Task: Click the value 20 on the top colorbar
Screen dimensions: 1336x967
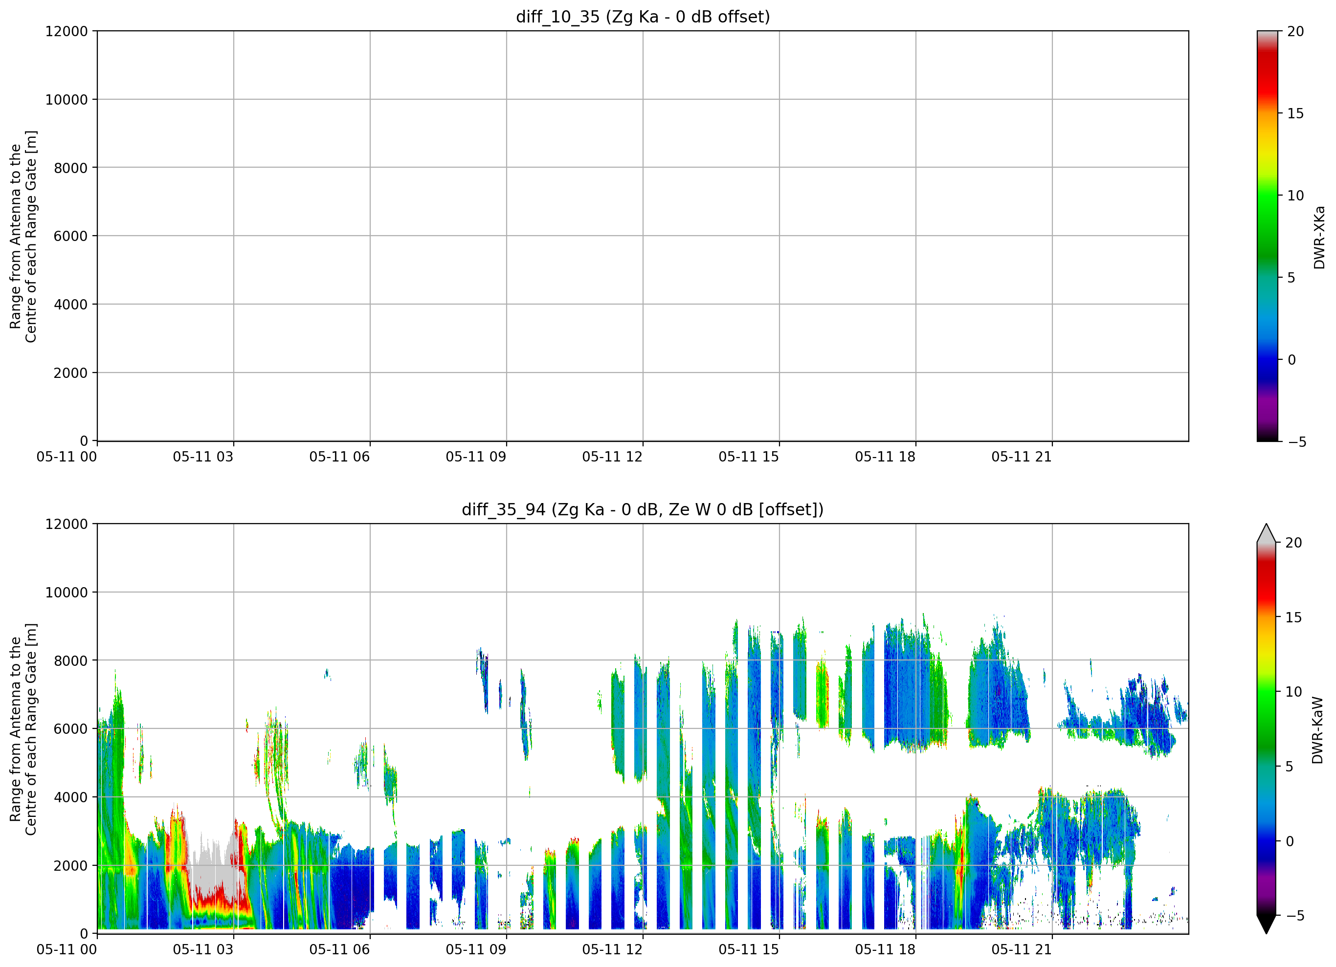Action: (x=1295, y=31)
